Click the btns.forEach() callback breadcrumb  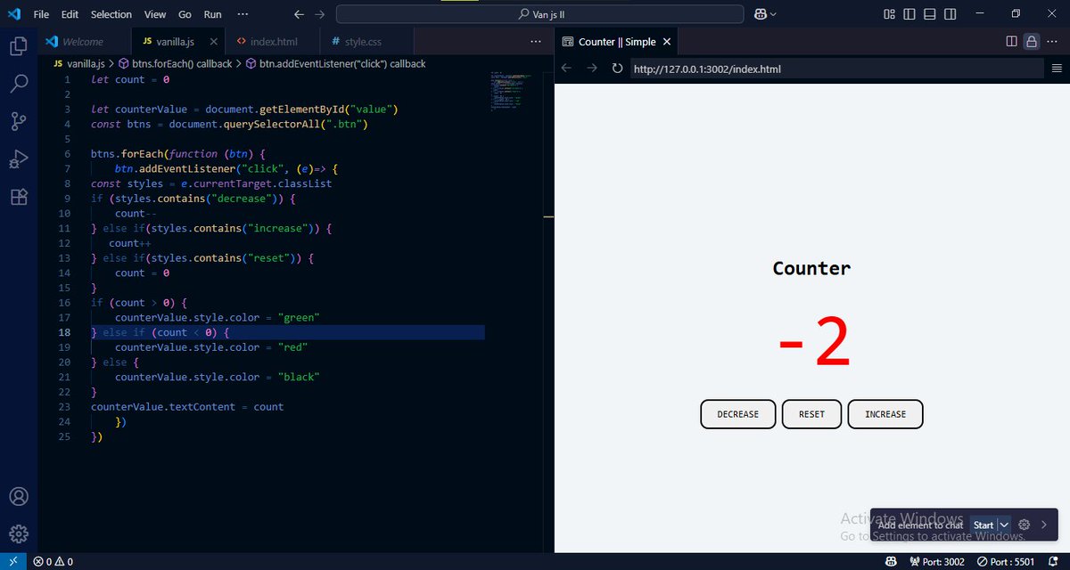point(176,64)
